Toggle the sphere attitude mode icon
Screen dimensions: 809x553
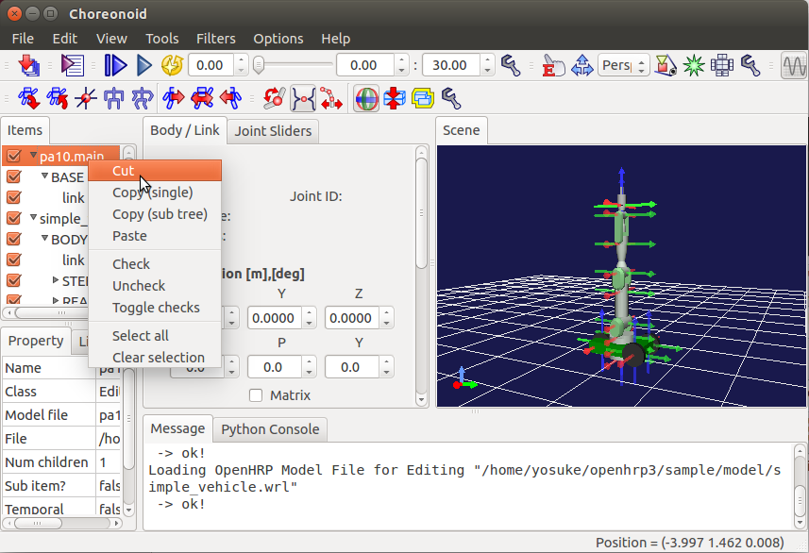tap(366, 98)
